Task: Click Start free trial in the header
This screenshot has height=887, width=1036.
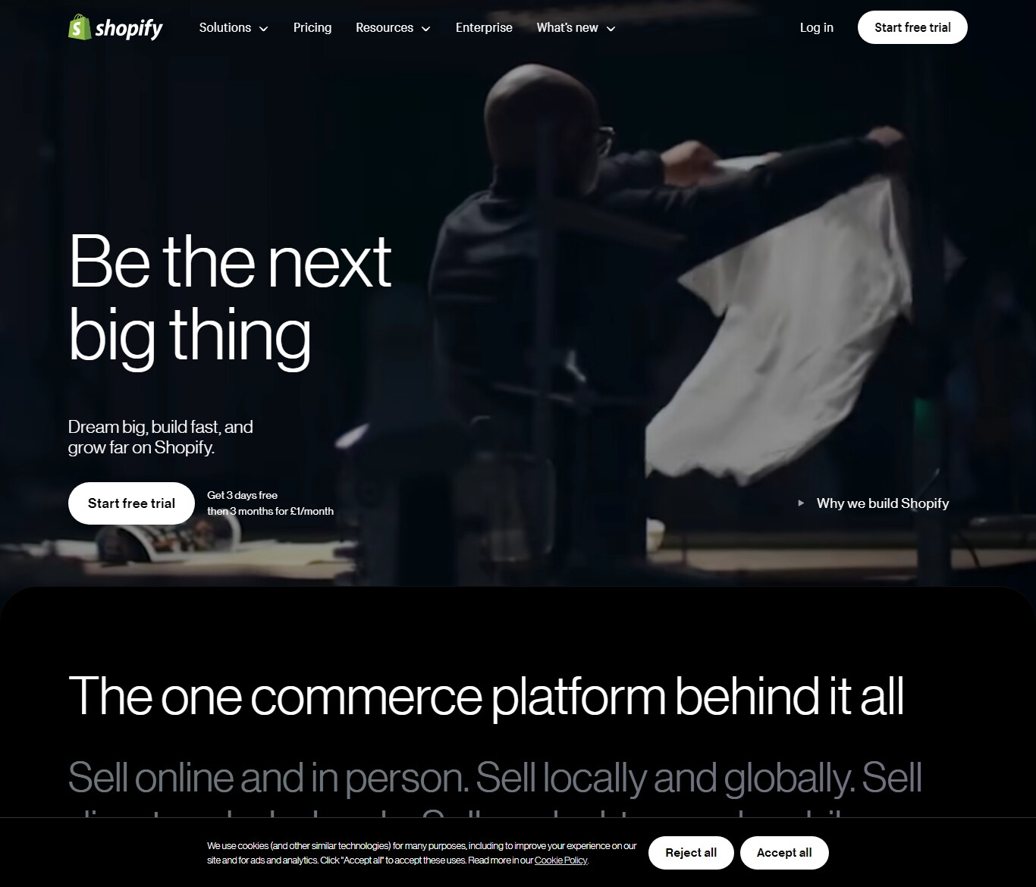Action: [912, 27]
